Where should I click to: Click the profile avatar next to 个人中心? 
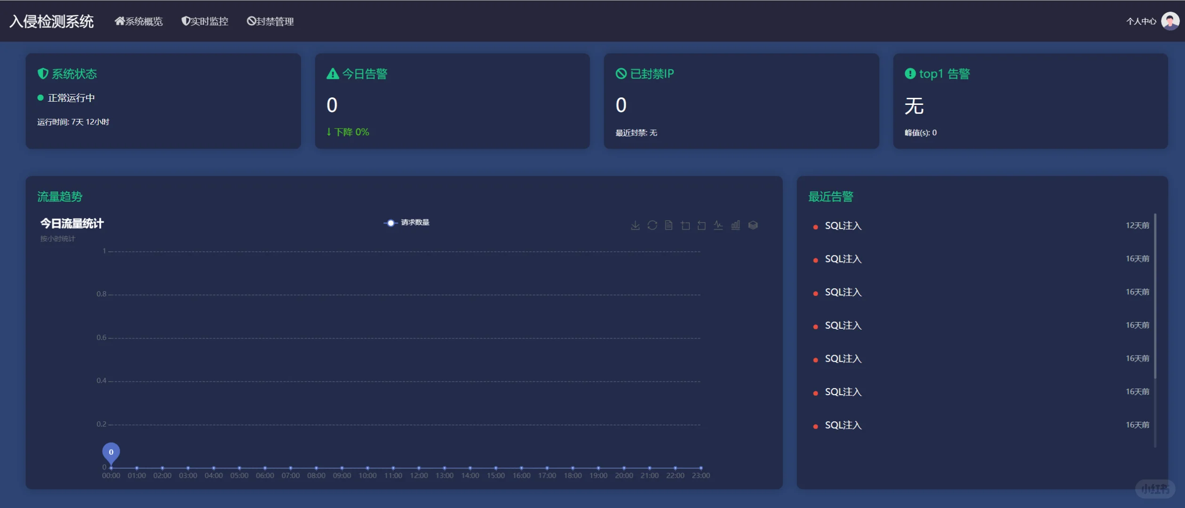click(1170, 21)
